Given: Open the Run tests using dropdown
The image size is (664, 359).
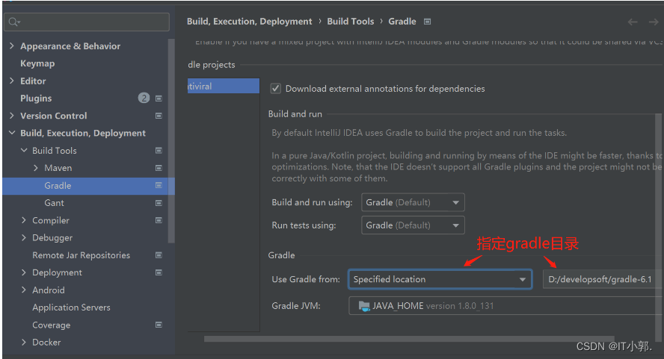Looking at the screenshot, I should [x=413, y=225].
